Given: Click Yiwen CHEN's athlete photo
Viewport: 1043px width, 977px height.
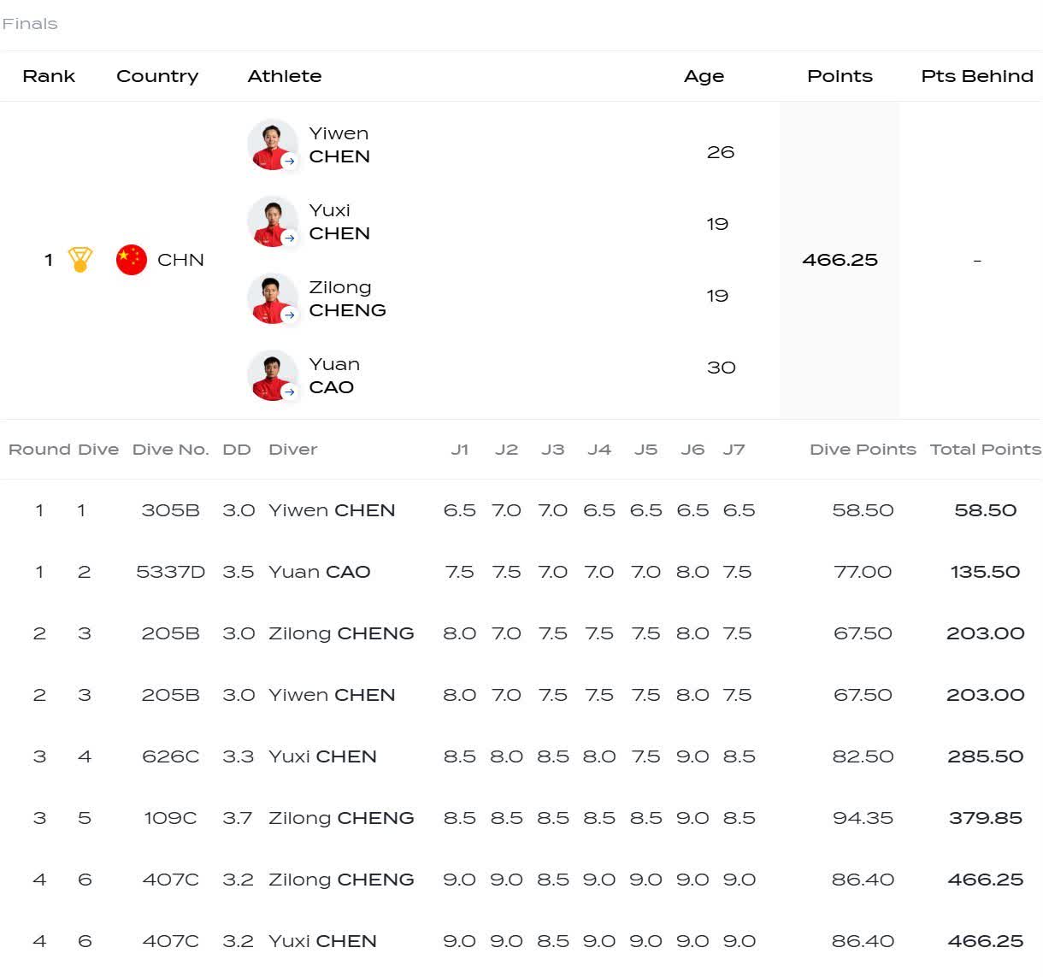Looking at the screenshot, I should pos(272,144).
